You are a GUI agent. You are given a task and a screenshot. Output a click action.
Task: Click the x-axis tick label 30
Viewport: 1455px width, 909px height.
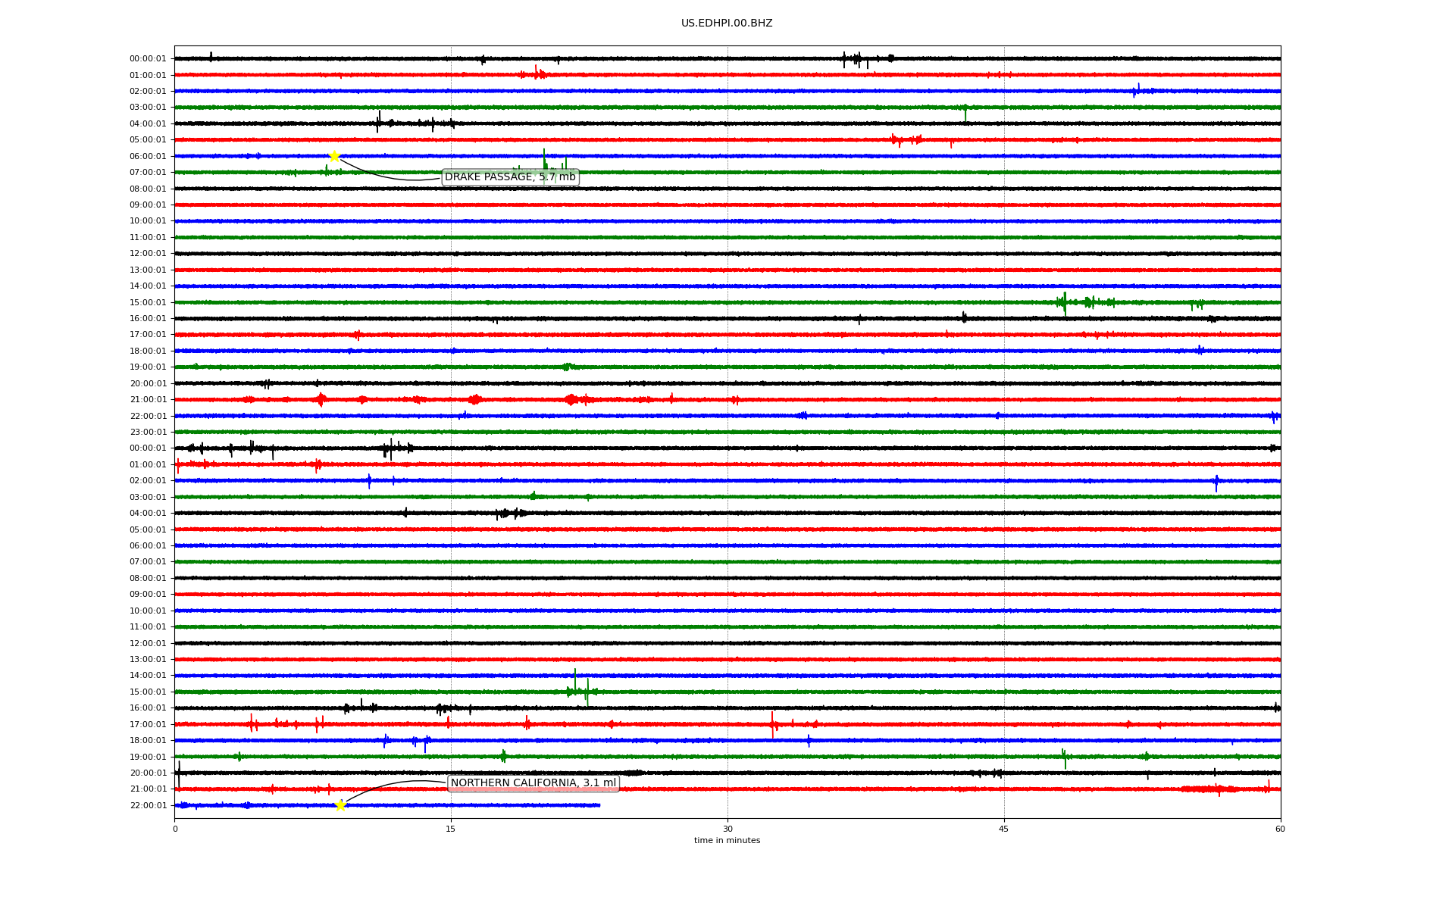tap(727, 829)
